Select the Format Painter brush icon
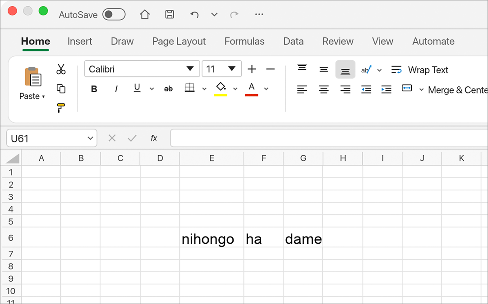Screen dimensions: 488x304 [x=61, y=108]
